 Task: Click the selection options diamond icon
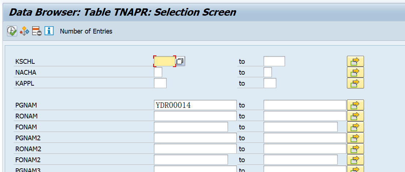(x=24, y=31)
